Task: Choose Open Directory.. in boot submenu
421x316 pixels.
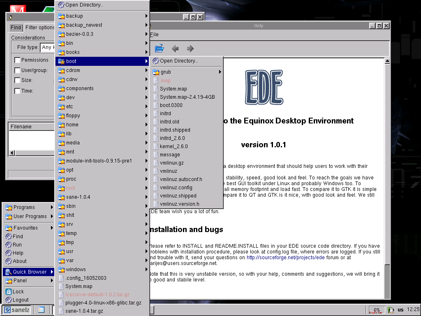Action: pos(187,61)
